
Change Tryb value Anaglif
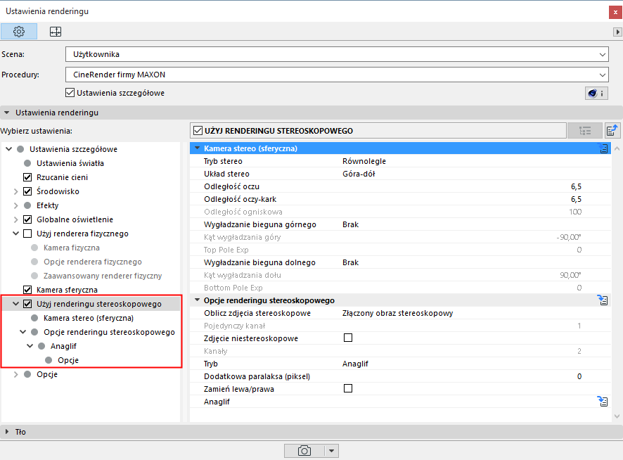(x=355, y=364)
